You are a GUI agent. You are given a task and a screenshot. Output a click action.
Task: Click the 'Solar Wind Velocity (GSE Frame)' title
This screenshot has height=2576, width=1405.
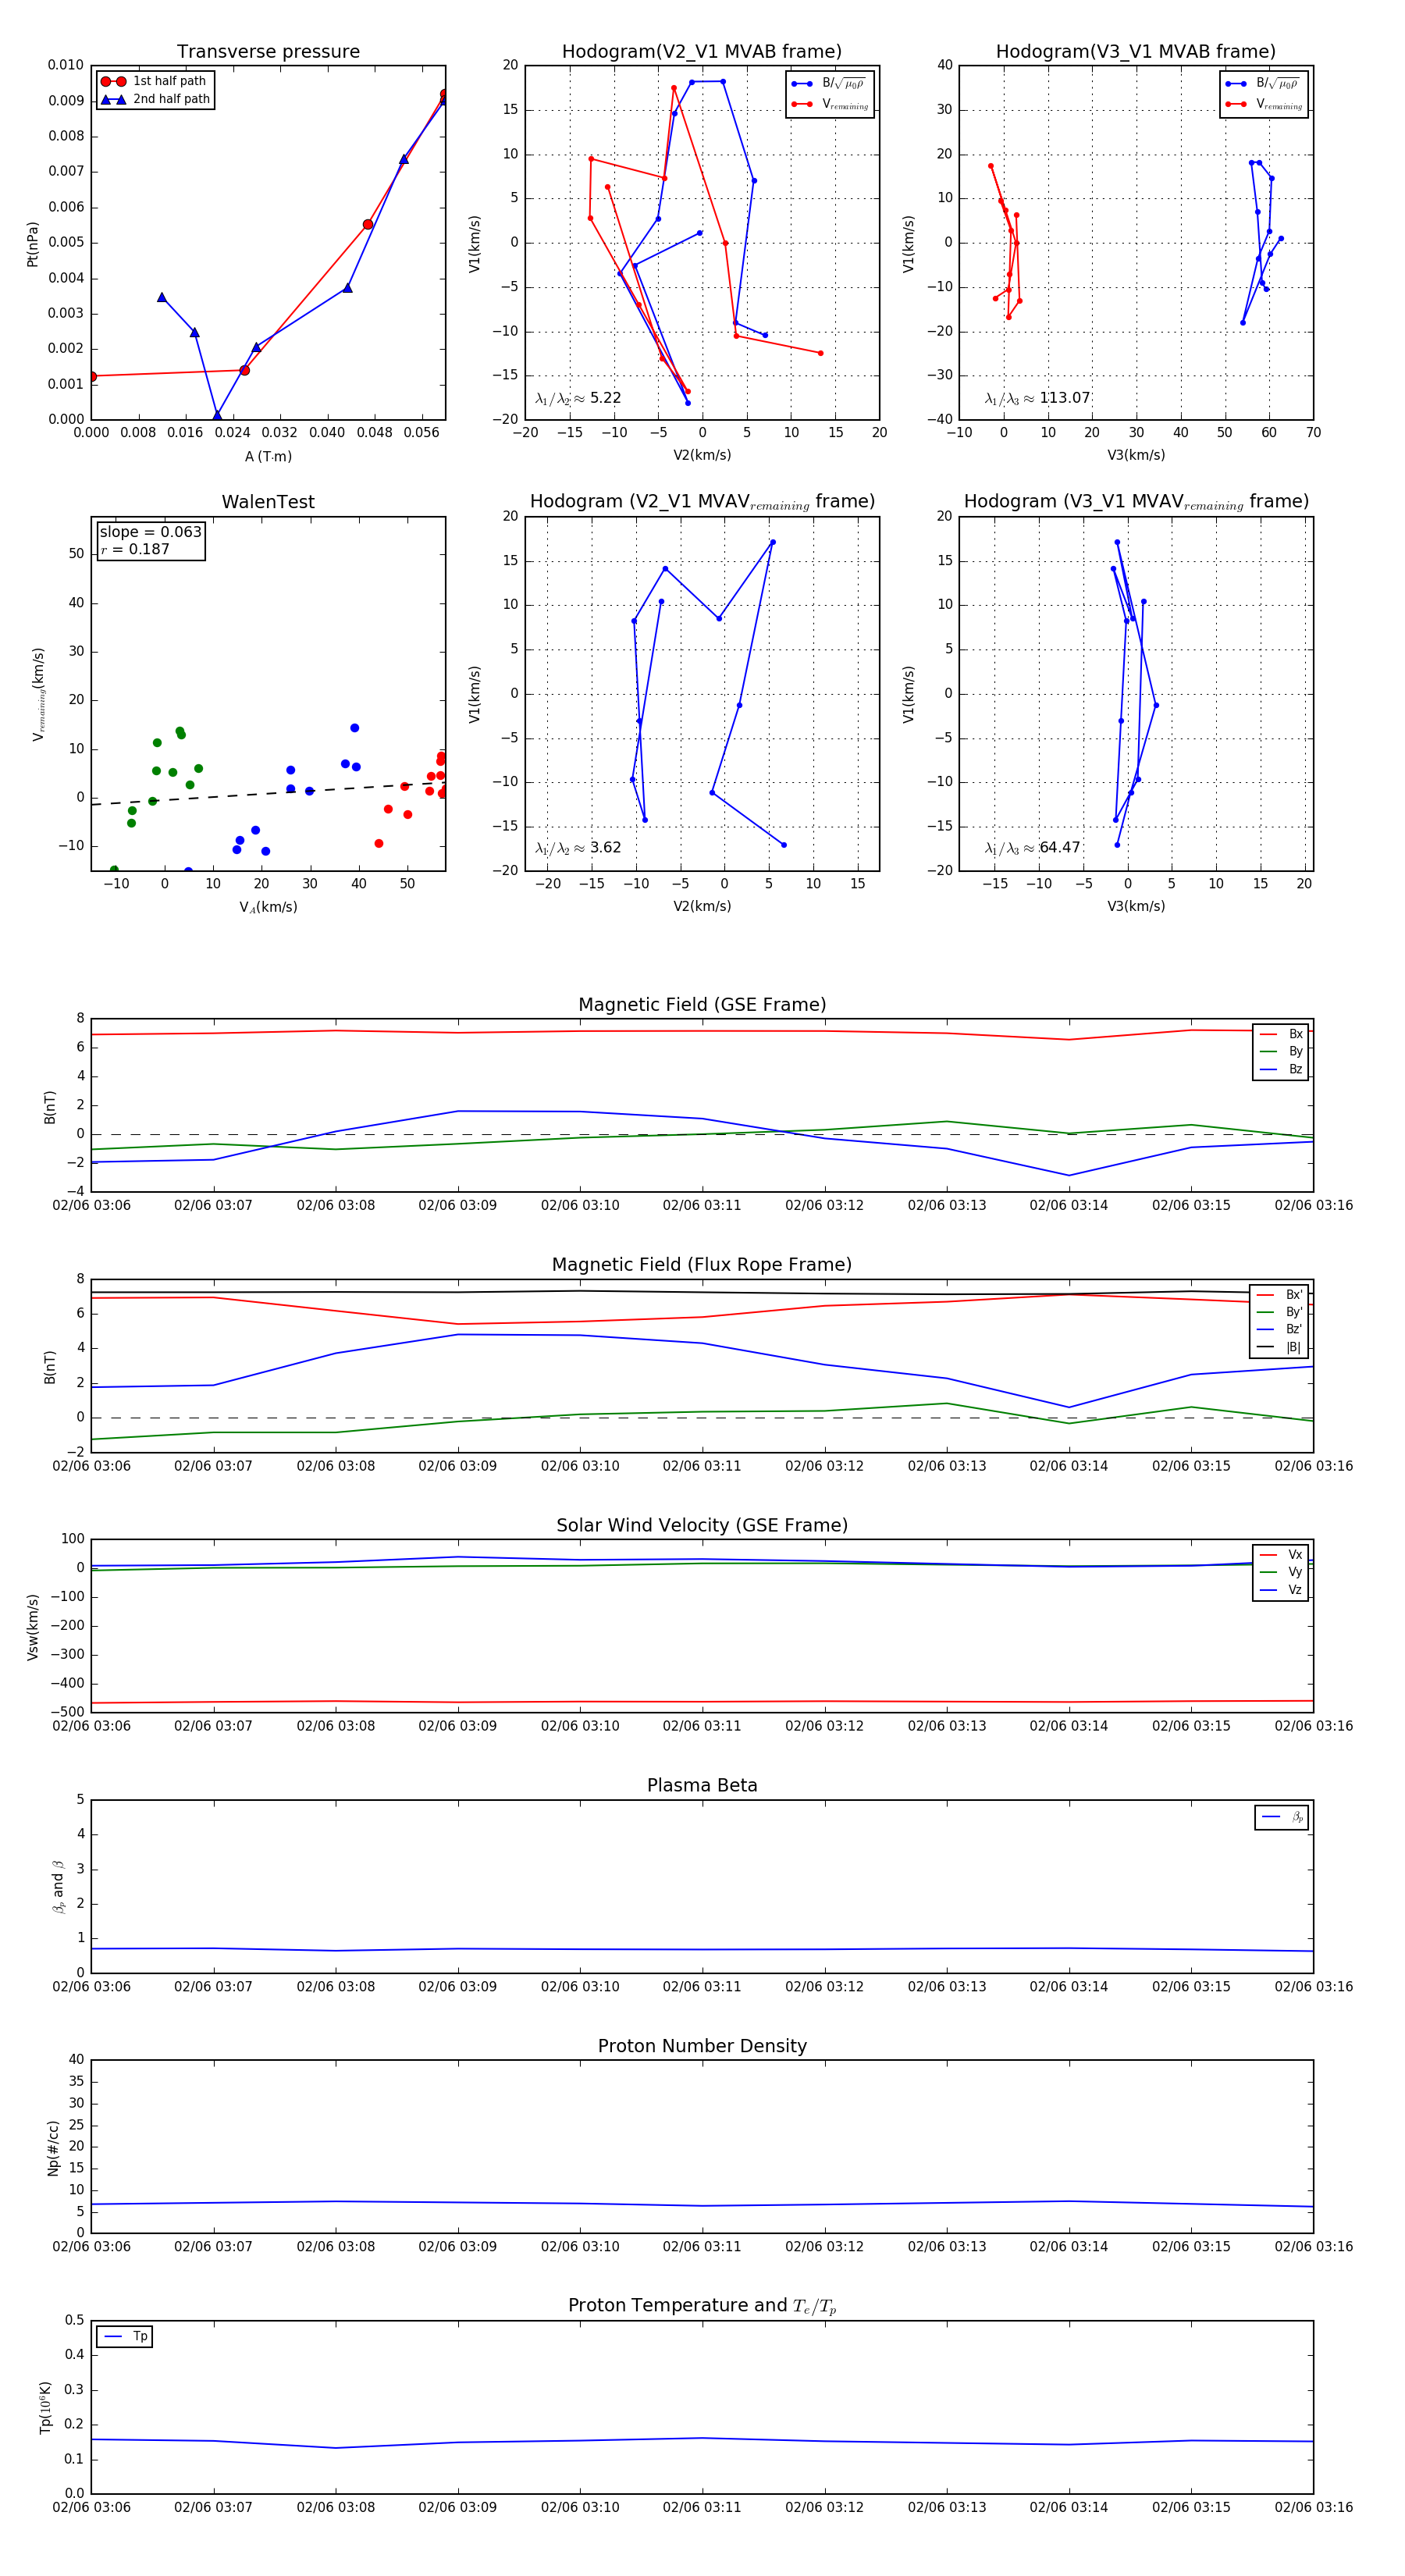[x=702, y=1525]
